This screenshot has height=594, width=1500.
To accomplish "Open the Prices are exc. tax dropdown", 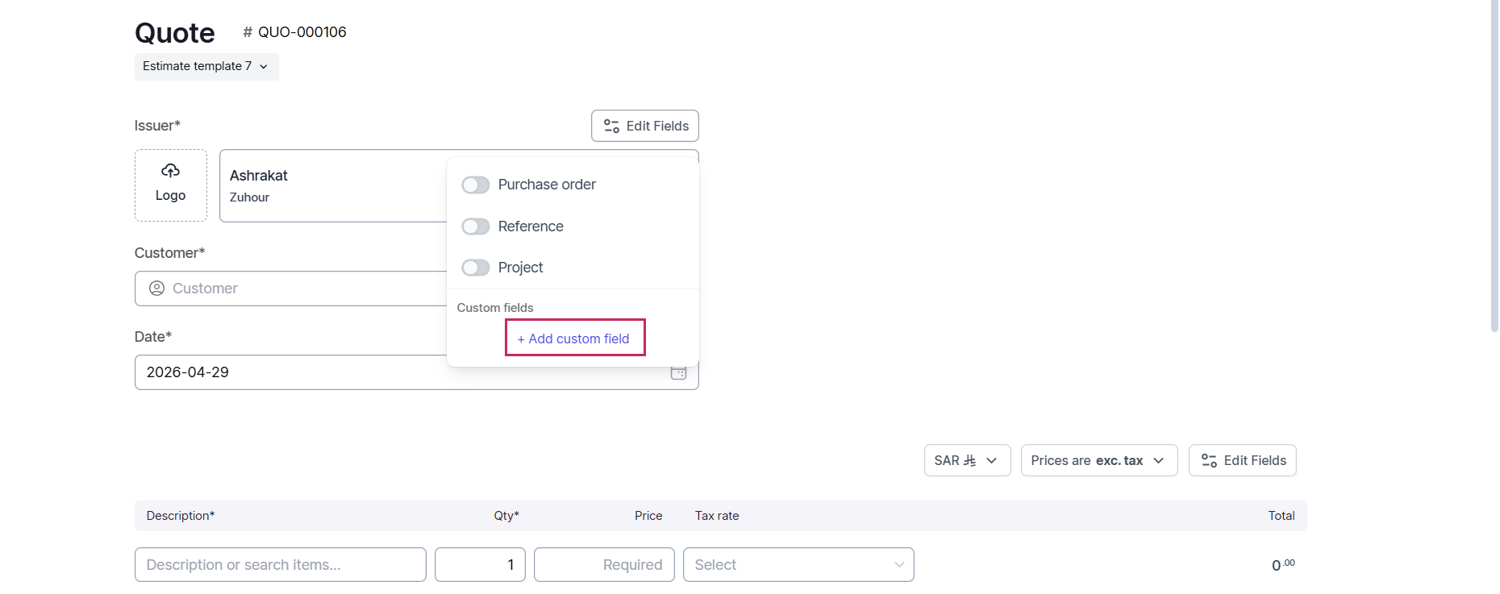I will pyautogui.click(x=1098, y=460).
